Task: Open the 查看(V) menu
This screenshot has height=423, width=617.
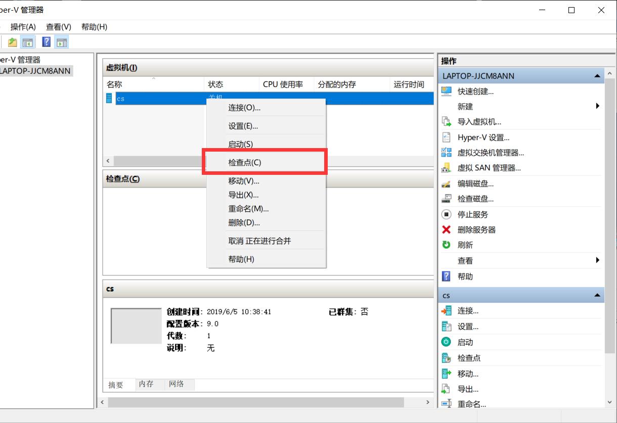Action: [59, 27]
